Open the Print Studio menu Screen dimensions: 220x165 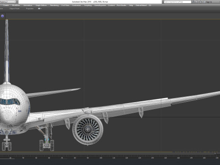point(121,5)
